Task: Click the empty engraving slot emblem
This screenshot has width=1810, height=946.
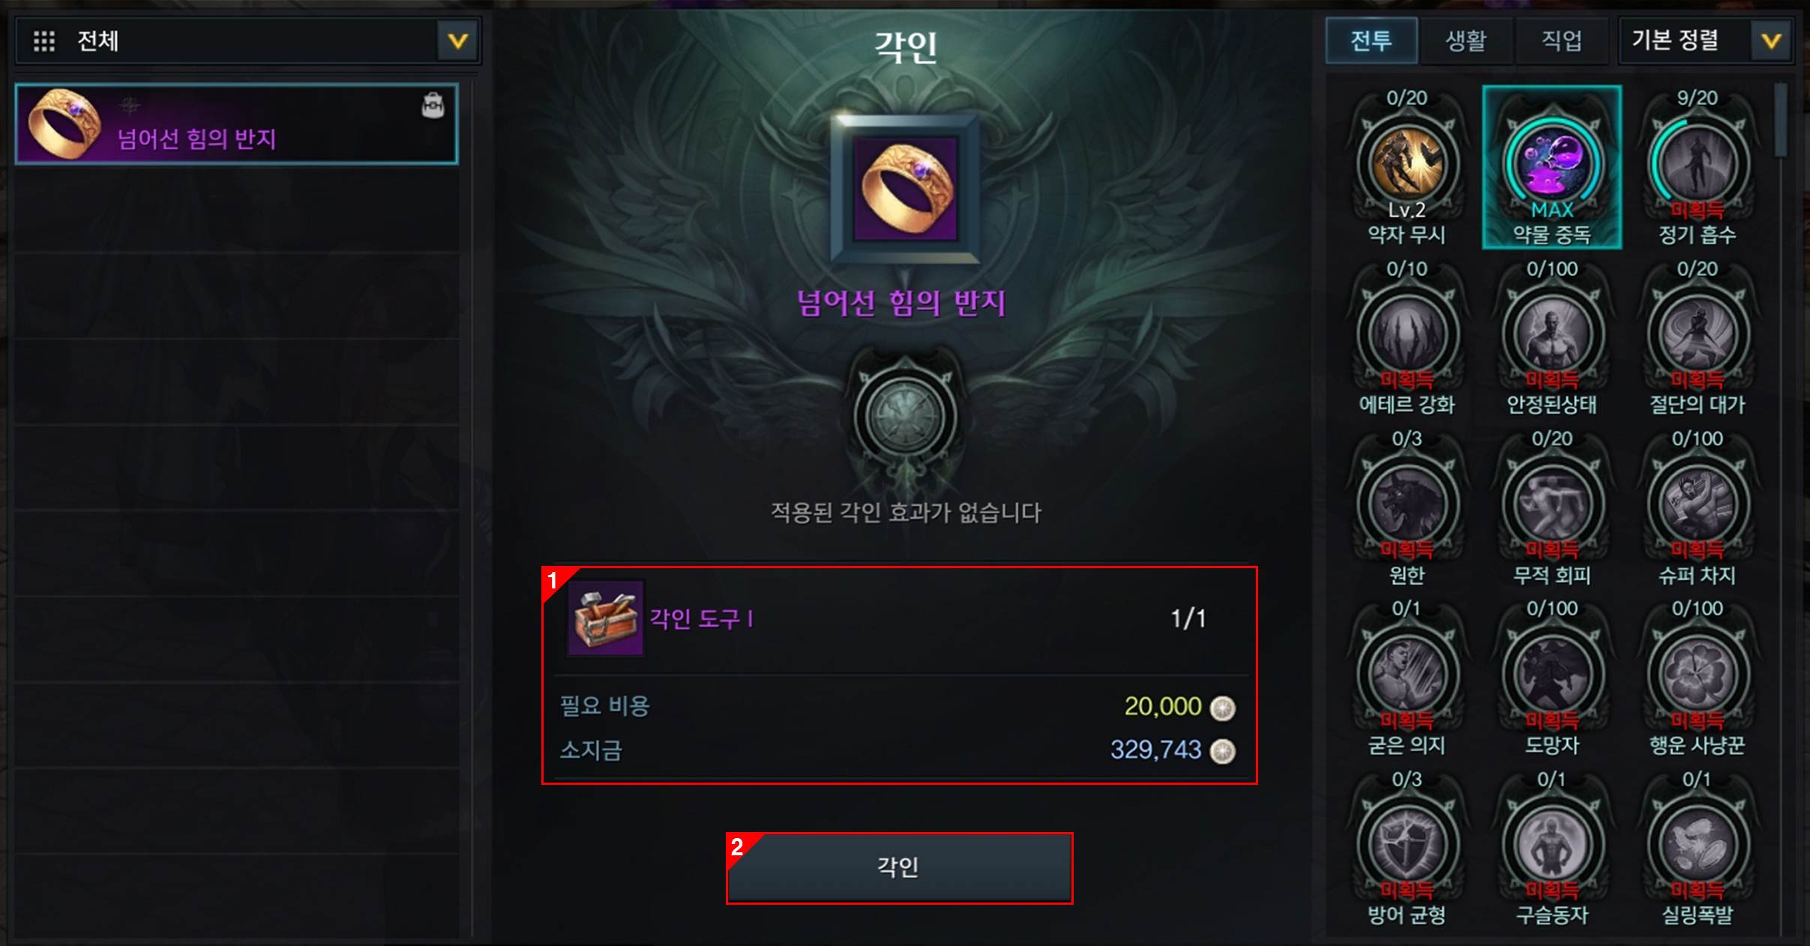Action: coord(905,417)
